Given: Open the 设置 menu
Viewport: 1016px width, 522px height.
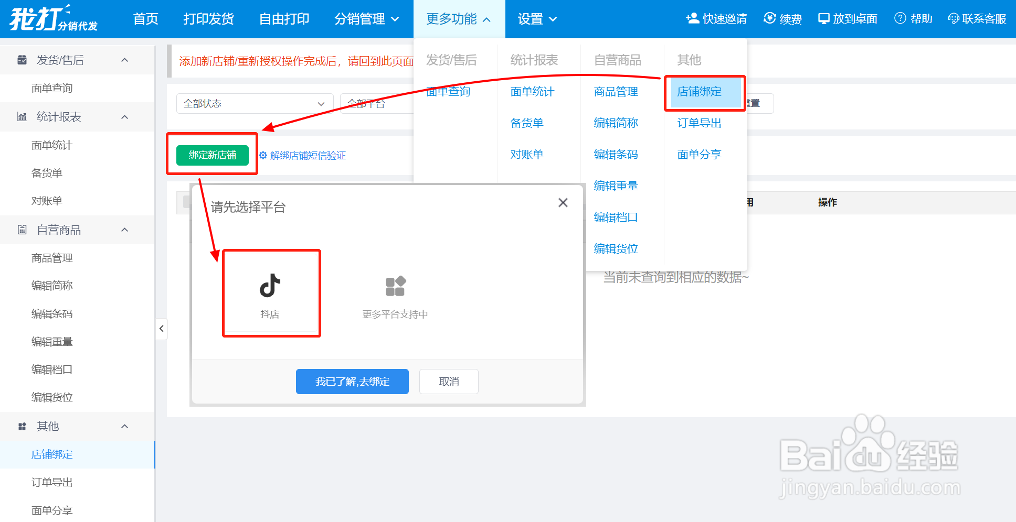Looking at the screenshot, I should [x=537, y=19].
